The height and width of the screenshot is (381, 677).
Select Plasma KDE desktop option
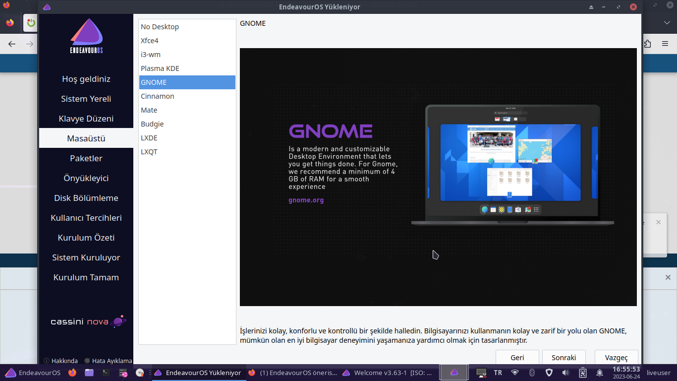click(187, 68)
